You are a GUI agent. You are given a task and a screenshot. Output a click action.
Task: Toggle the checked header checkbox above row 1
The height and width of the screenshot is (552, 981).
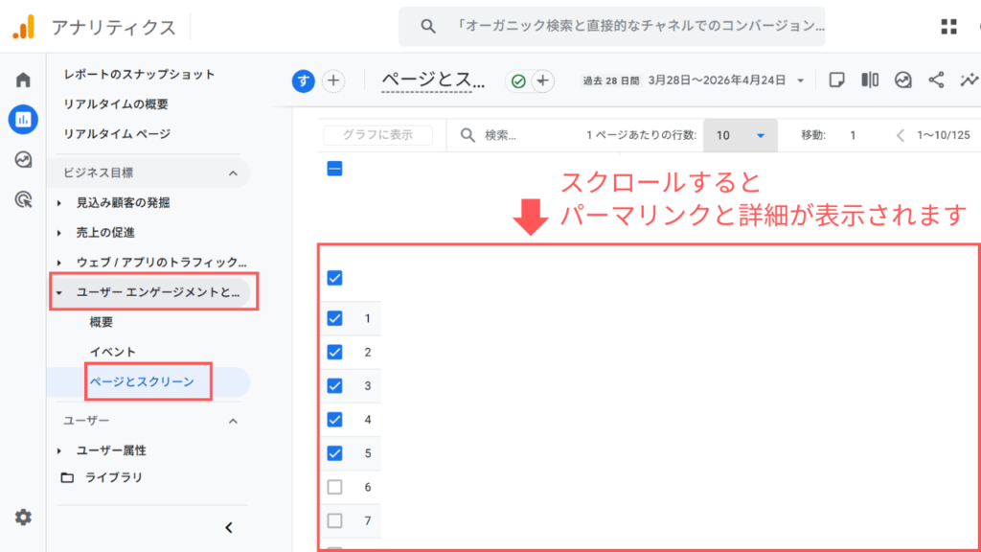click(334, 278)
